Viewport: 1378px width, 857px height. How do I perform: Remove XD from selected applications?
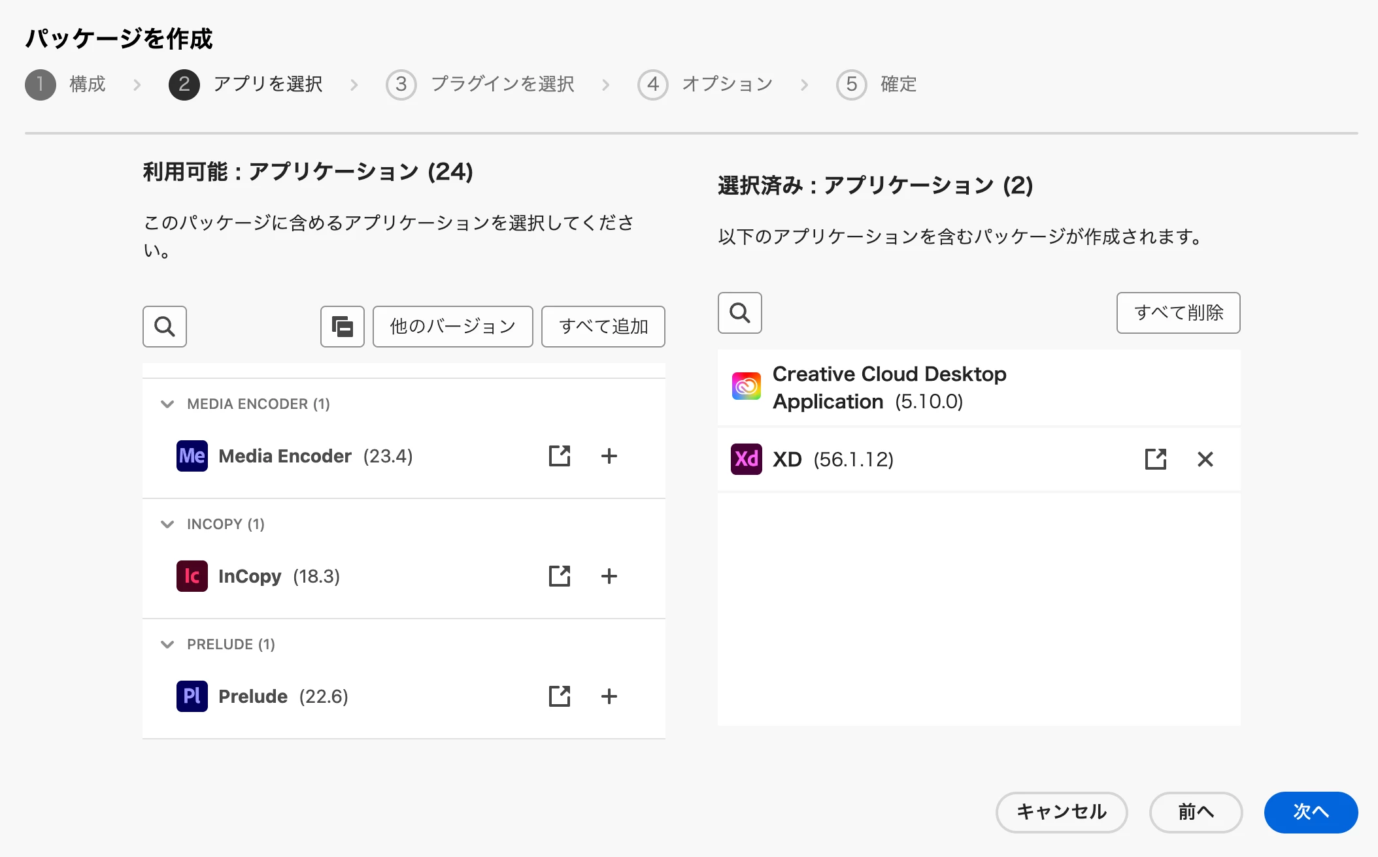pos(1205,459)
